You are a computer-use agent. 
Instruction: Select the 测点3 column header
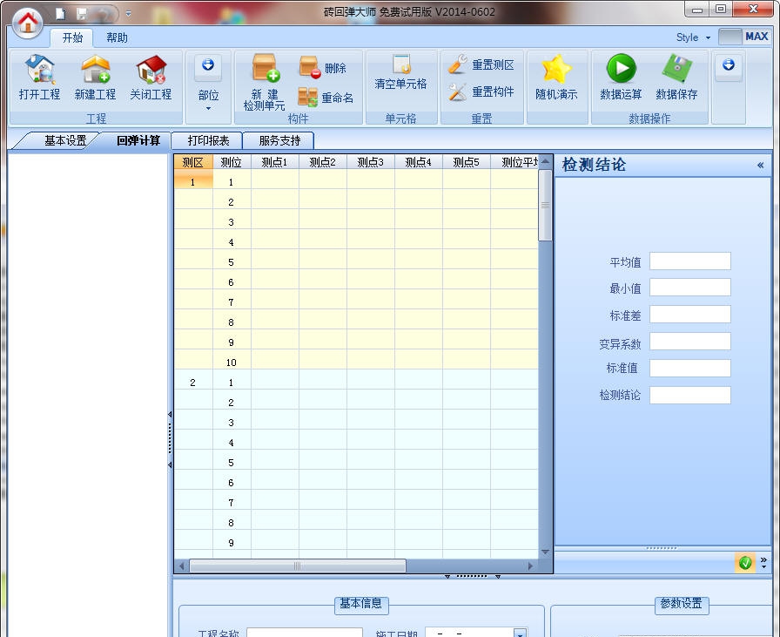371,162
